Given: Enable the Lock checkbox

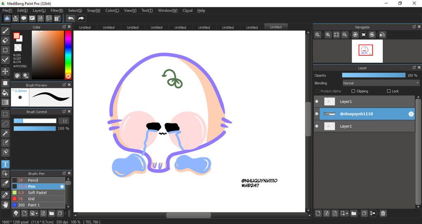Looking at the screenshot, I should click(389, 91).
